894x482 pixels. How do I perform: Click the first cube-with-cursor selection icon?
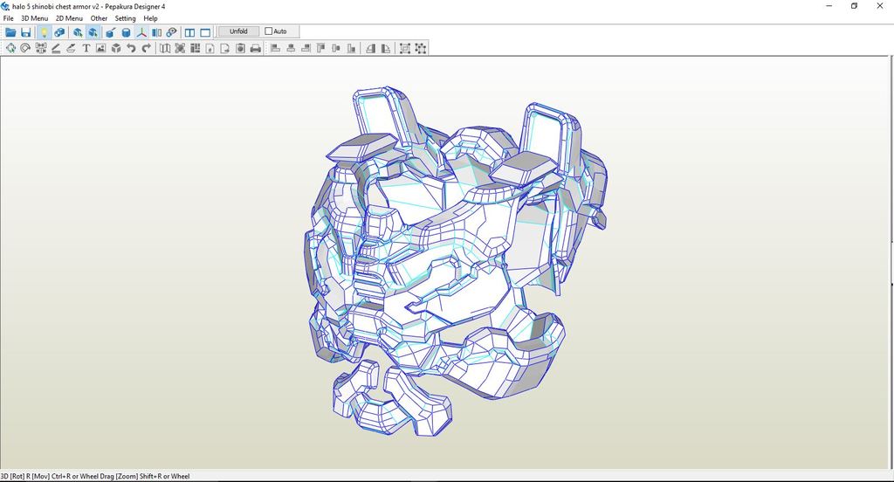click(78, 32)
